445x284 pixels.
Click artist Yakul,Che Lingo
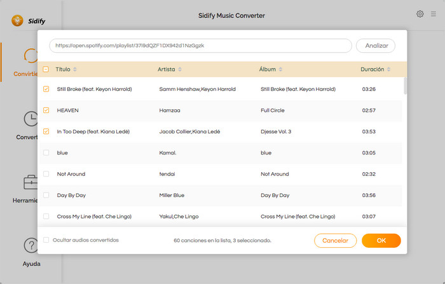pos(179,217)
